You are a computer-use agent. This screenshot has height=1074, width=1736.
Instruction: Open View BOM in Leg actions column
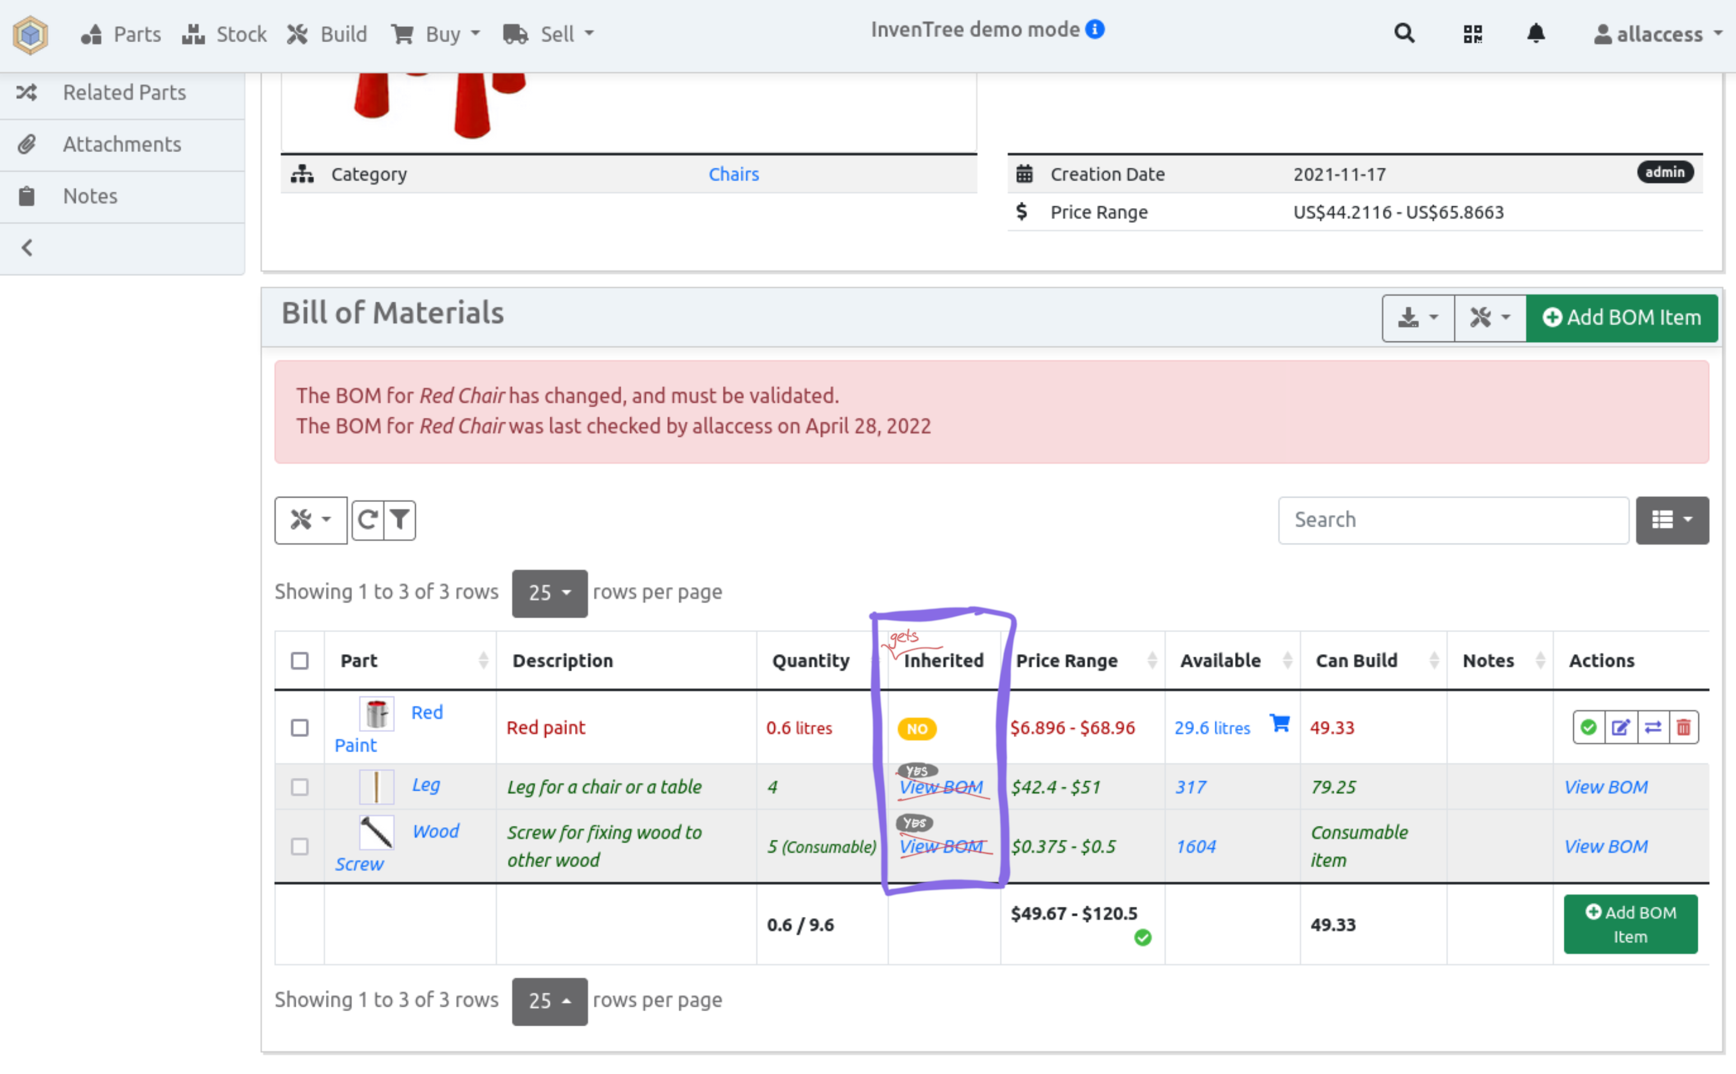pyautogui.click(x=1606, y=787)
